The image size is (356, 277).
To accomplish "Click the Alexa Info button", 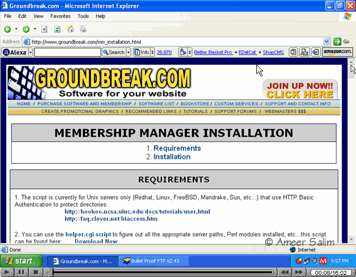I will pyautogui.click(x=142, y=52).
